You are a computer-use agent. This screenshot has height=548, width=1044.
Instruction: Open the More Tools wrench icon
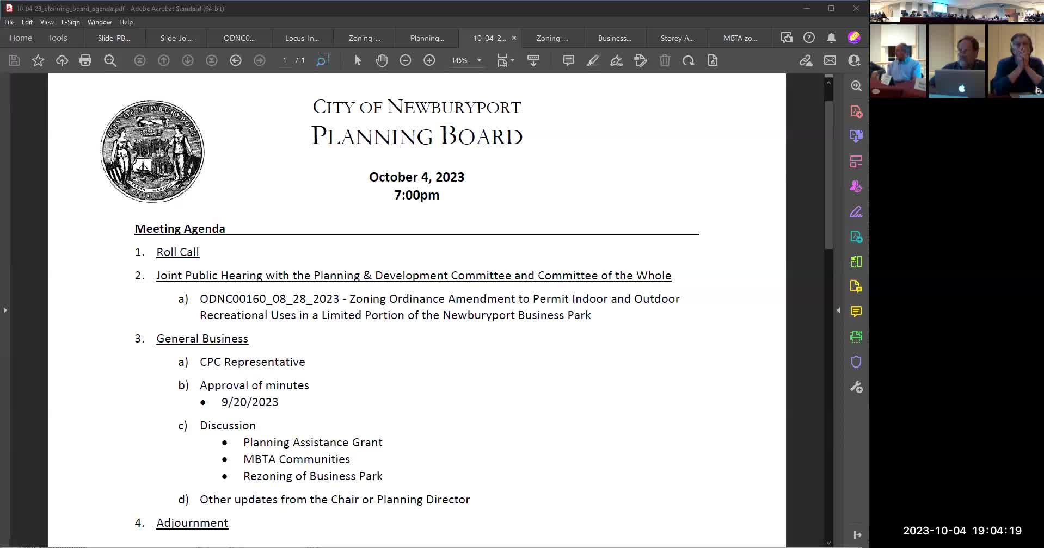point(856,387)
